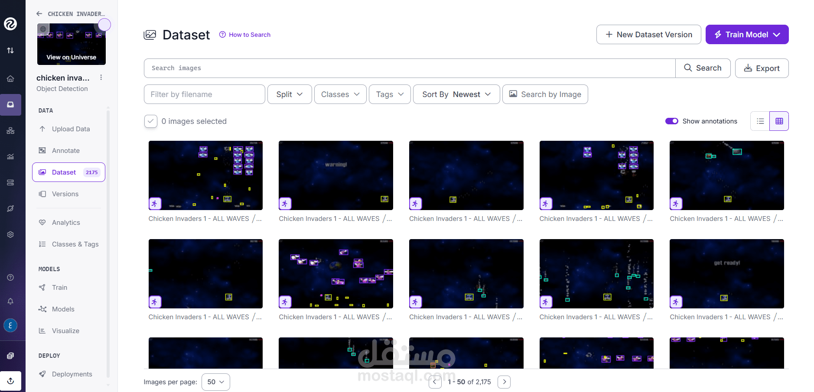Click the Roboflow logo icon
This screenshot has height=392, width=814.
click(x=10, y=24)
